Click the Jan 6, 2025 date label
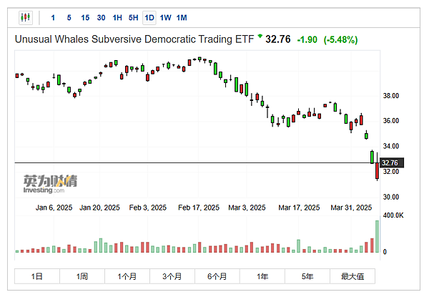Image resolution: width=429 pixels, height=297 pixels. pos(54,208)
